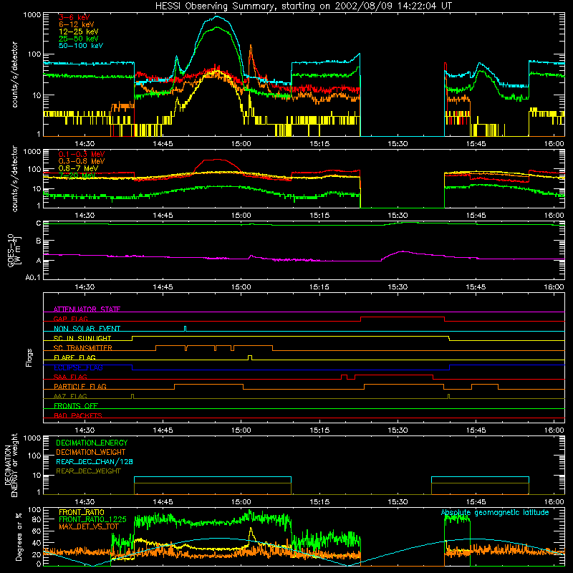The height and width of the screenshot is (573, 573).
Task: Click the orange 6-12 keV spike near 15:02
Action: [251, 46]
